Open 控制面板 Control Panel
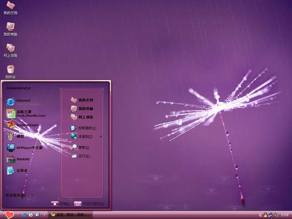 83,128
